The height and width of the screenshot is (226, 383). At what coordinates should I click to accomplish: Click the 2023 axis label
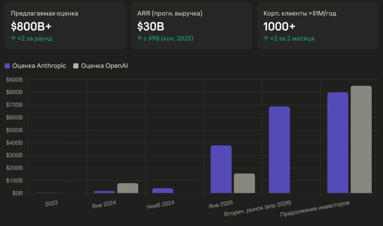pyautogui.click(x=51, y=203)
